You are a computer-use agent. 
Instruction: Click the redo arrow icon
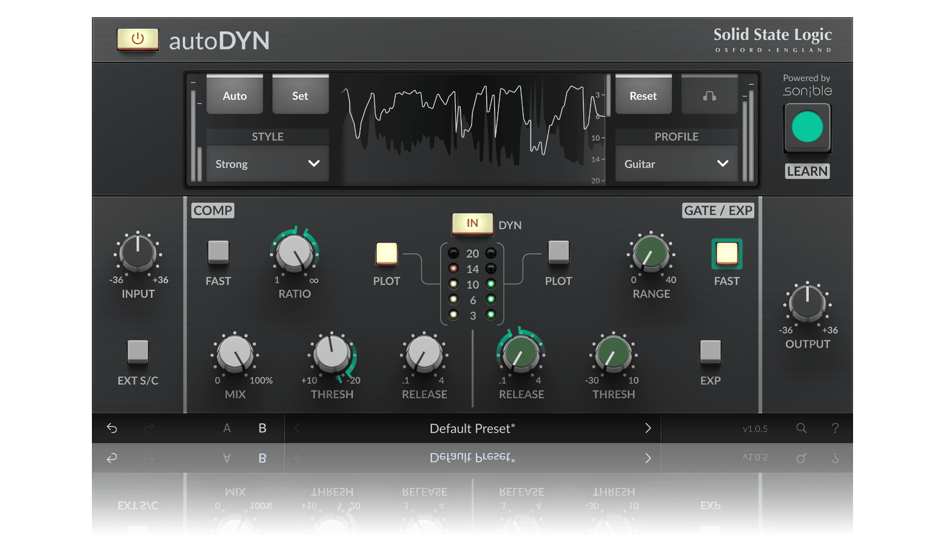[x=149, y=428]
